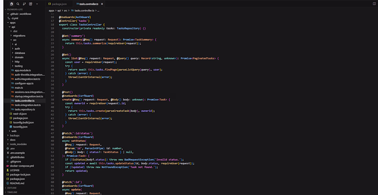Click 'TasksController' class name in code

coord(91,25)
